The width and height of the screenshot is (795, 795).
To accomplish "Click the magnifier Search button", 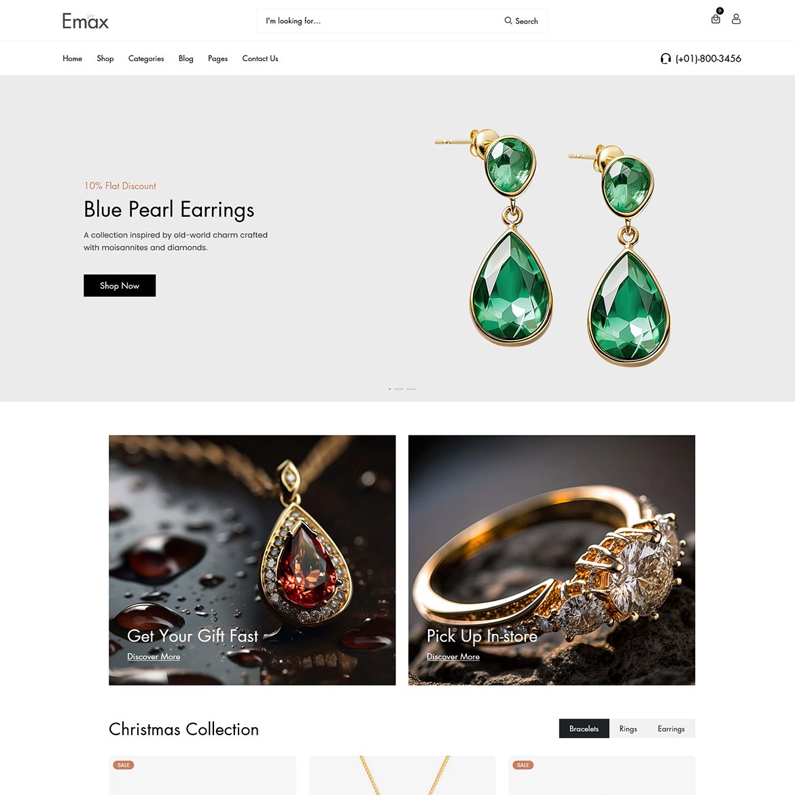I will pos(520,21).
